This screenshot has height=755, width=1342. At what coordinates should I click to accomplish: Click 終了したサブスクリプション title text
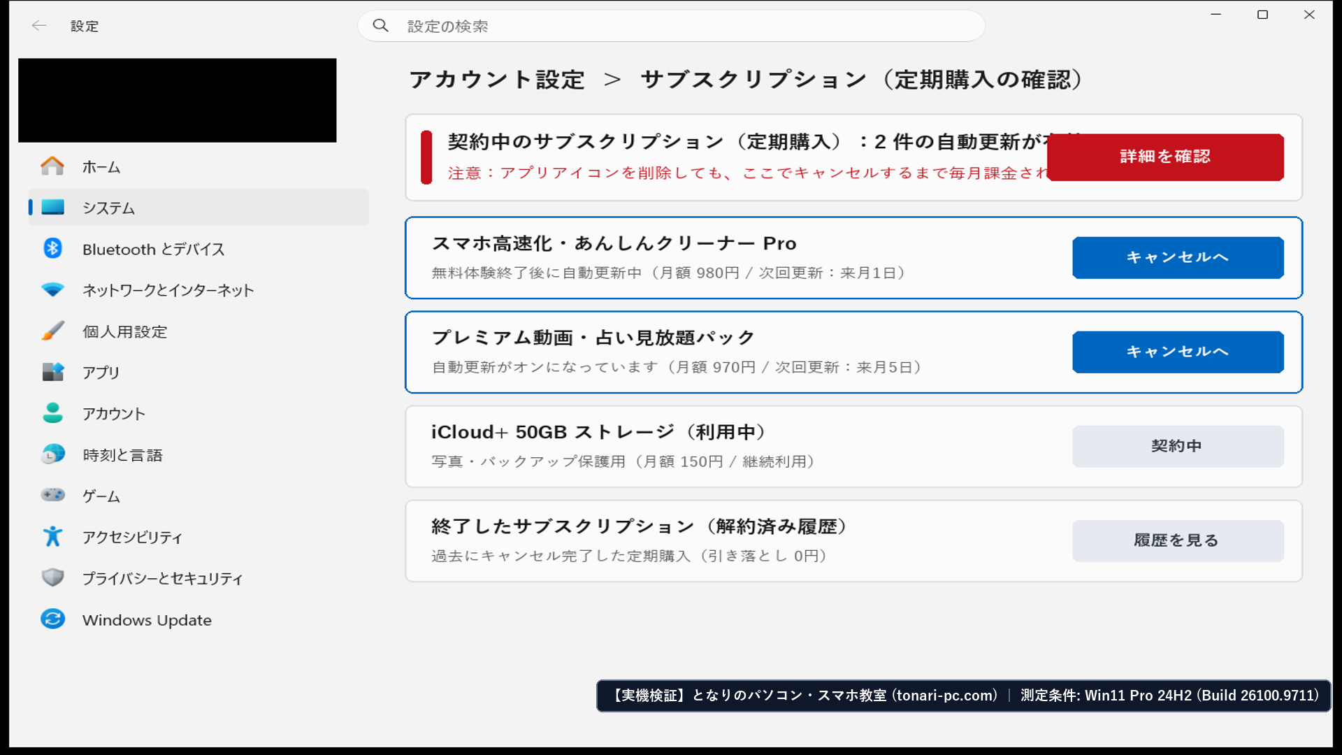640,526
